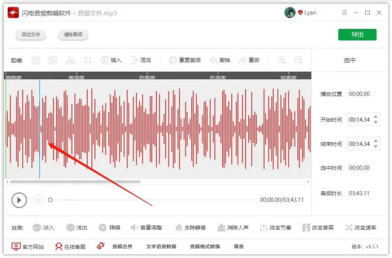Reset the audio with 重置音频

[185, 60]
